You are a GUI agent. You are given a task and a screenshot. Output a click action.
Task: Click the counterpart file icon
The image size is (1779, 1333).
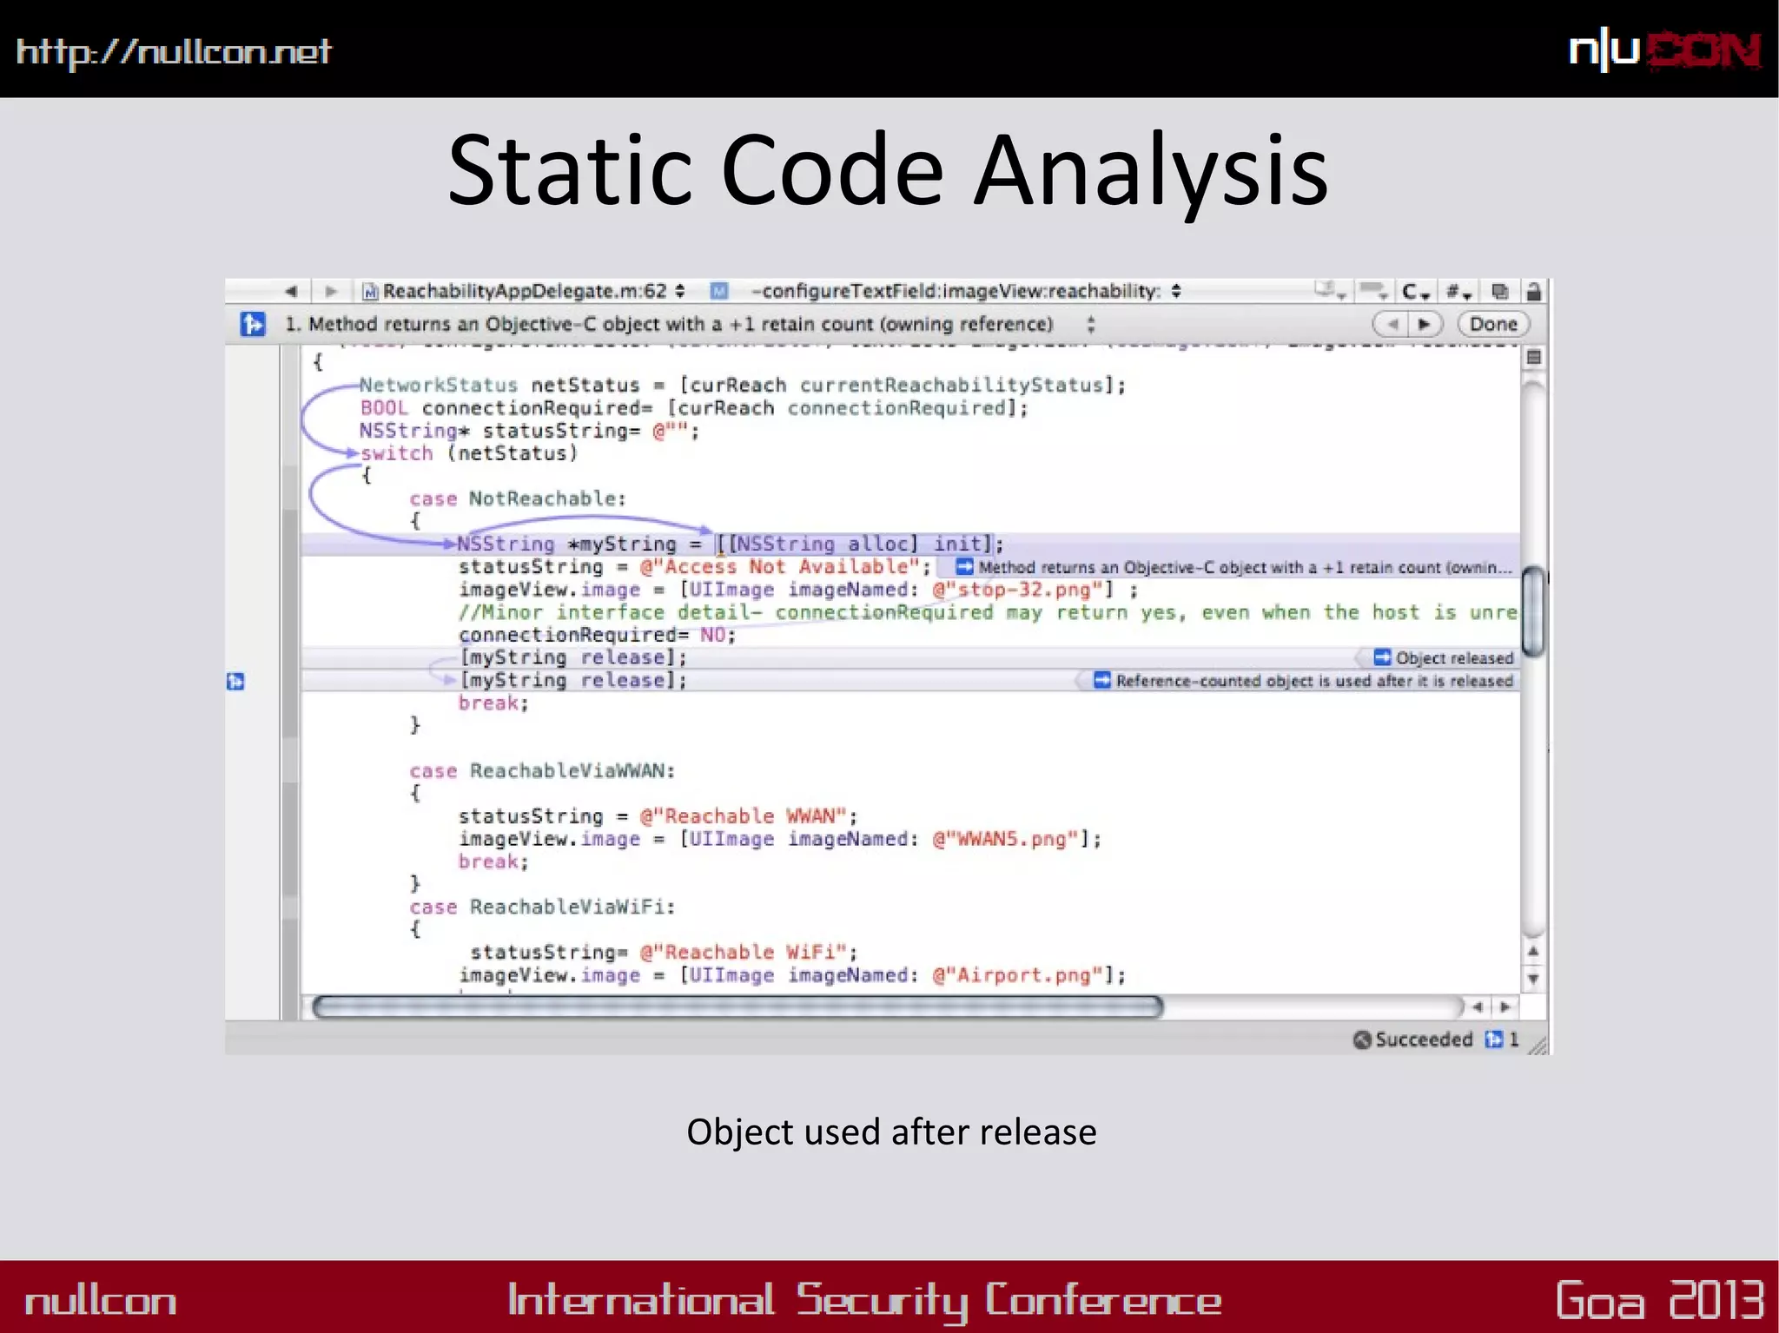1499,292
